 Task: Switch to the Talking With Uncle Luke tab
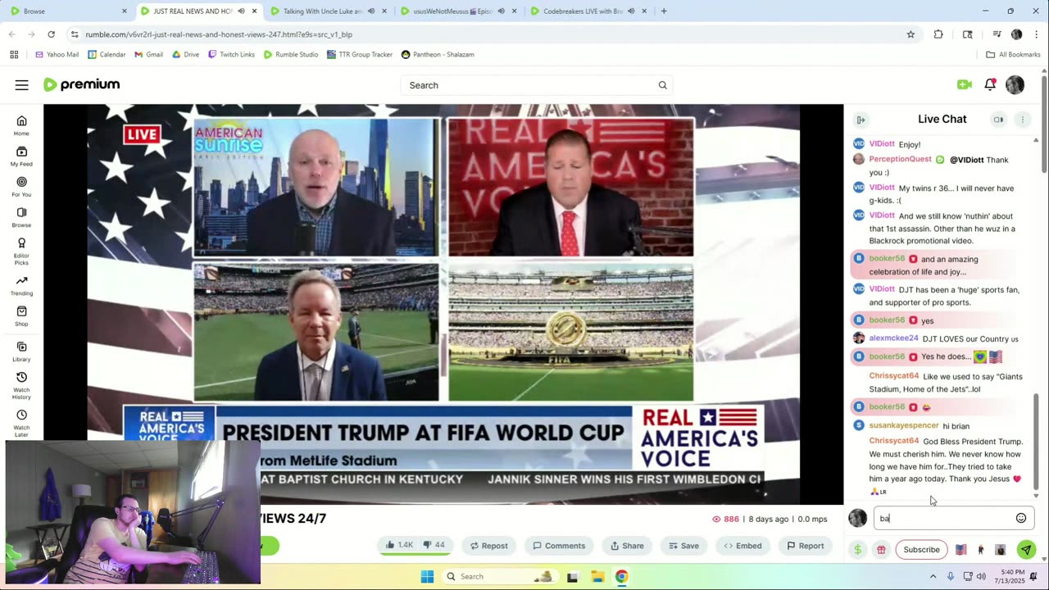[328, 11]
